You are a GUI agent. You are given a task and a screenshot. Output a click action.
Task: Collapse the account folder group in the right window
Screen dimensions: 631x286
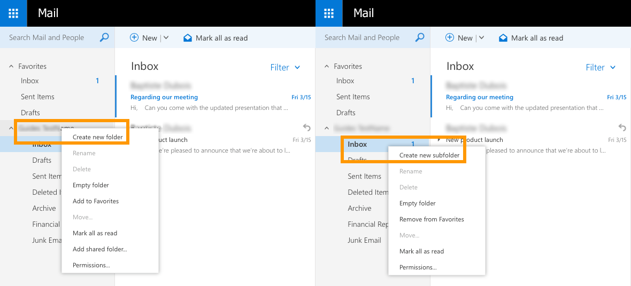[327, 128]
